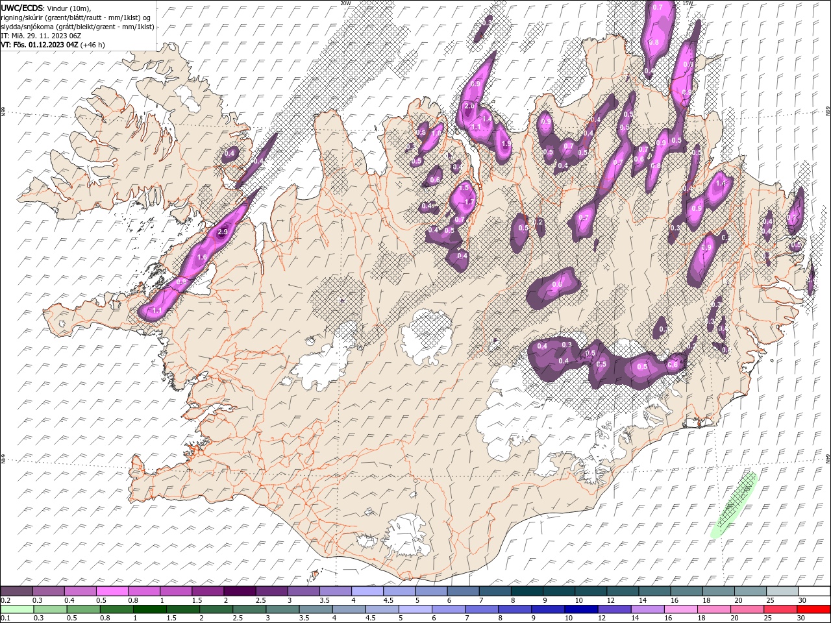Pick the 16 light pink swatch on lower scale
831x623 pixels.
click(x=680, y=609)
